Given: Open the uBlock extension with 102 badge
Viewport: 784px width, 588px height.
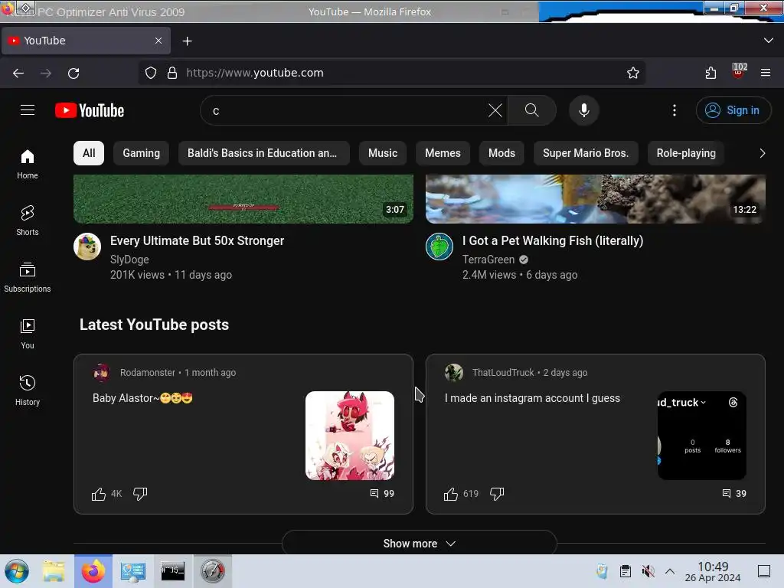Looking at the screenshot, I should 739,71.
